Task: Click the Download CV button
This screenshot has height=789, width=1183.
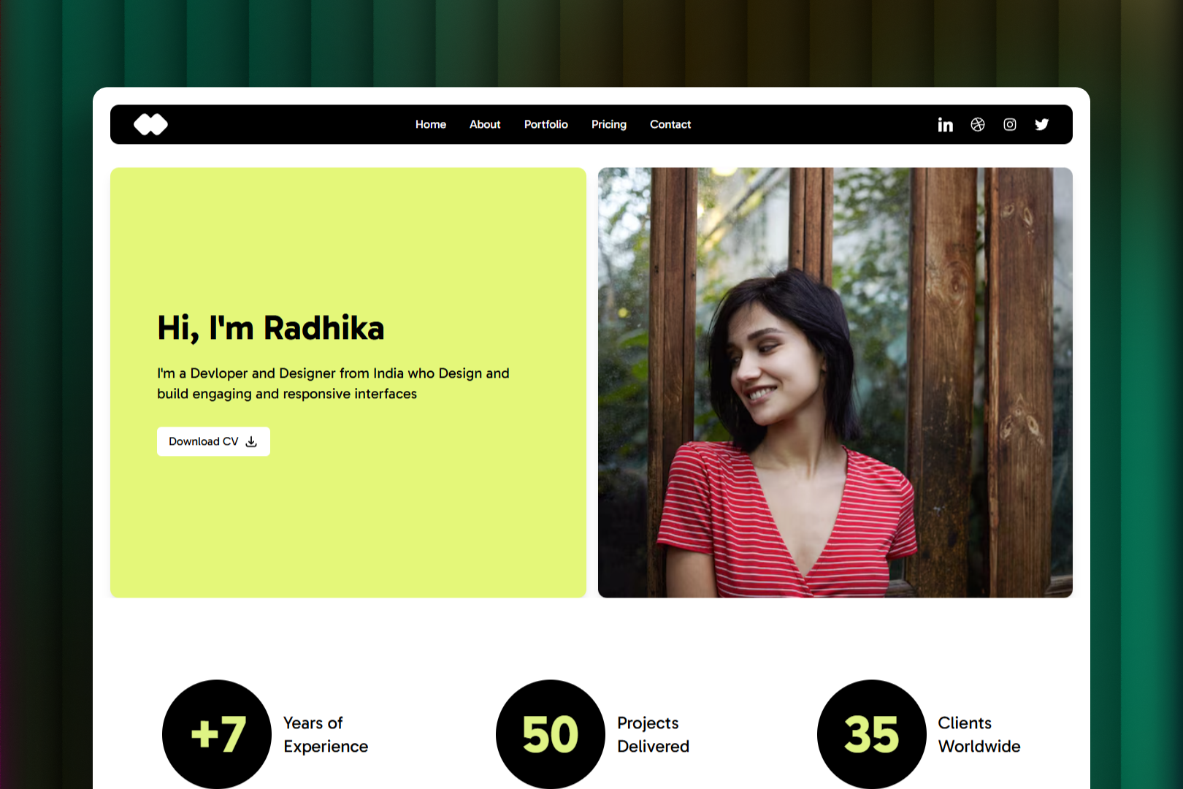Action: tap(213, 442)
